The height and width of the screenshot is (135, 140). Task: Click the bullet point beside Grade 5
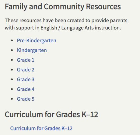click(12, 99)
